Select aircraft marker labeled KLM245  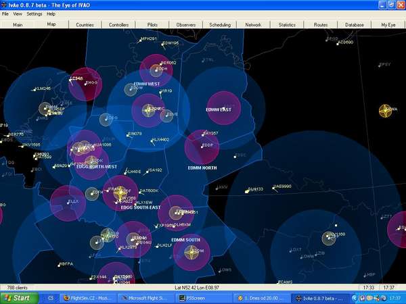(35, 89)
